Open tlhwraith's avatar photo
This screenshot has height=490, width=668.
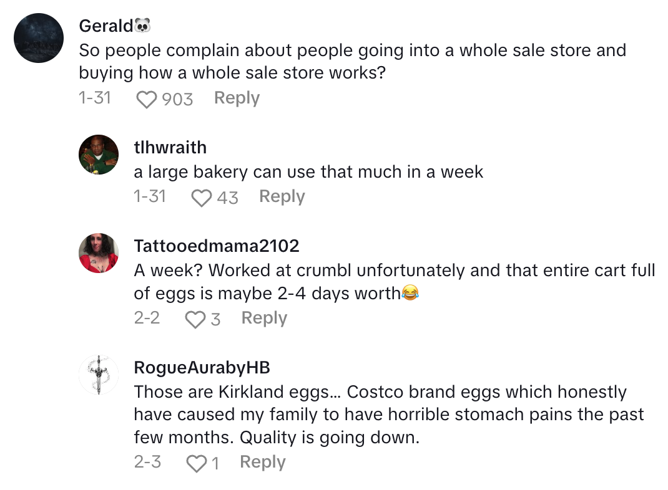point(99,155)
